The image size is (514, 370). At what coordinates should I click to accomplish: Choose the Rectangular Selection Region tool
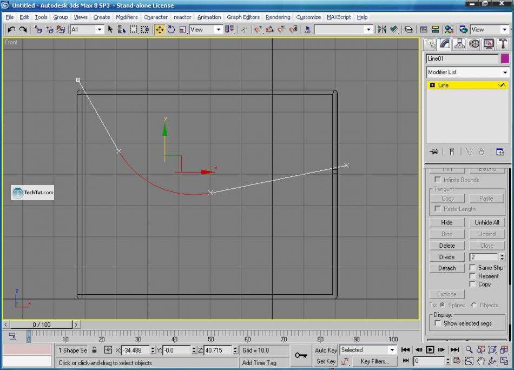[x=134, y=30]
